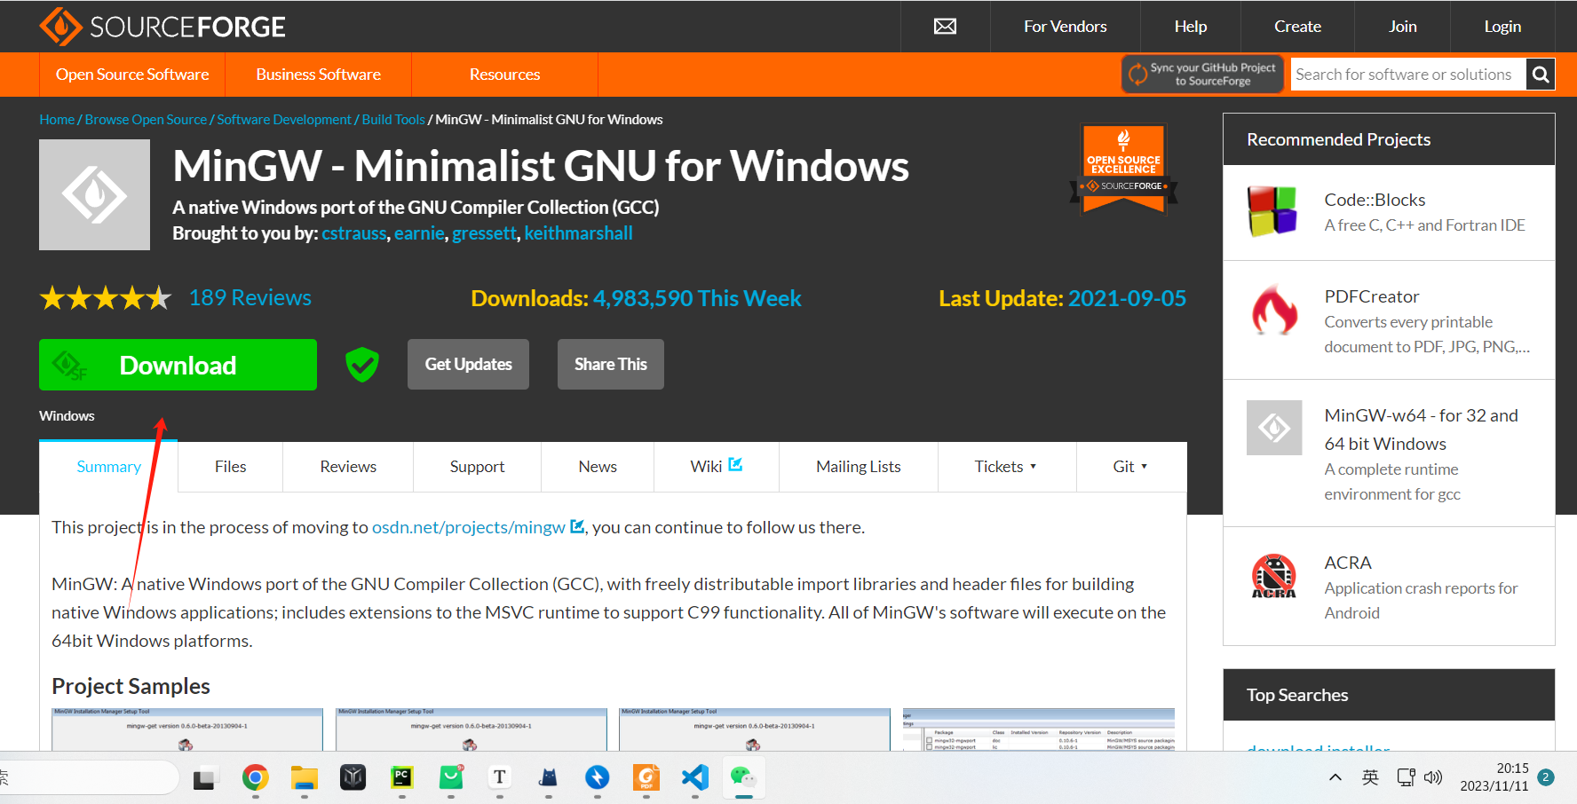
Task: Open the 189 Reviews link
Action: (250, 298)
